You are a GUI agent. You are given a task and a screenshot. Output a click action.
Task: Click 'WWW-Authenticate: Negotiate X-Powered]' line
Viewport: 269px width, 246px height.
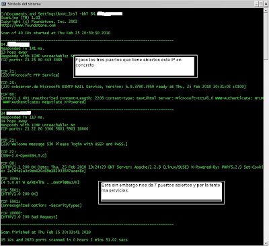tap(44, 102)
